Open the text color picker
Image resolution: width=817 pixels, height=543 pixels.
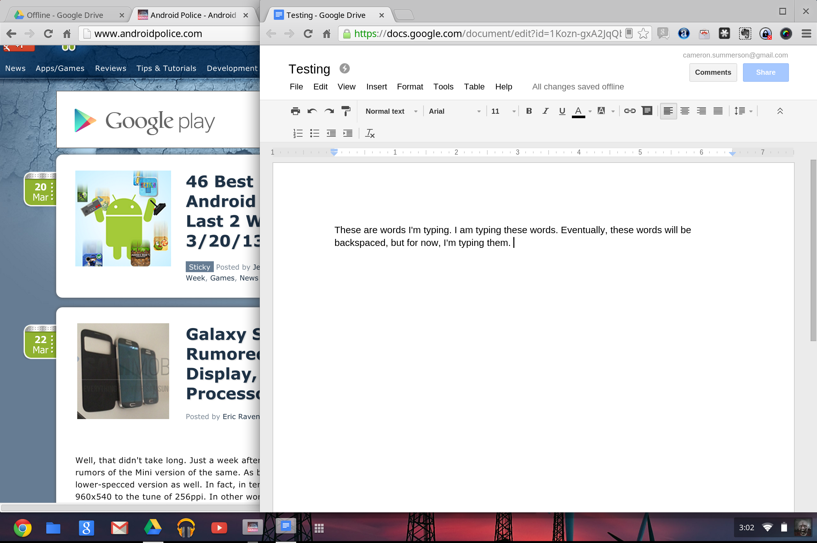click(578, 111)
